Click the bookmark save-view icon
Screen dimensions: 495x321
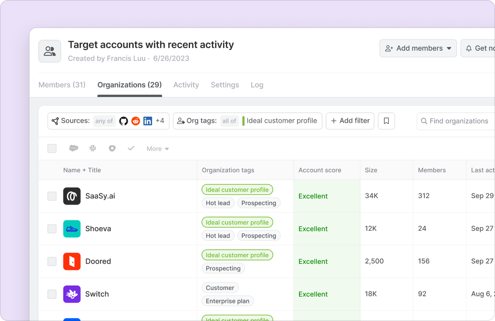[386, 121]
